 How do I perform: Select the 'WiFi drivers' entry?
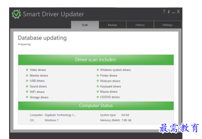click(x=37, y=92)
